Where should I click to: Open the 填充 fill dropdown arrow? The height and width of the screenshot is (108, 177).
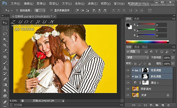click(x=173, y=64)
